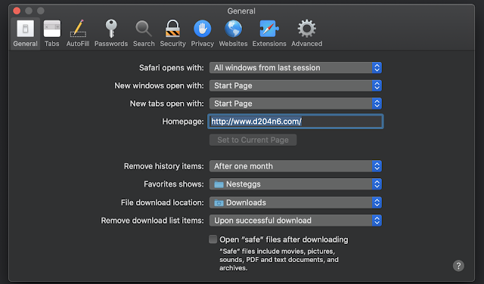The height and width of the screenshot is (284, 484).
Task: Switch to the Tabs preferences pane
Action: click(x=52, y=33)
